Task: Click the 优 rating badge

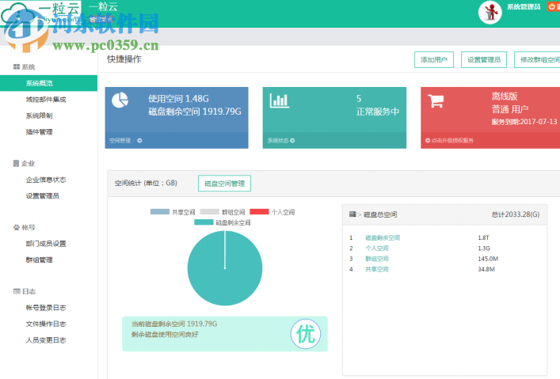Action: (306, 334)
